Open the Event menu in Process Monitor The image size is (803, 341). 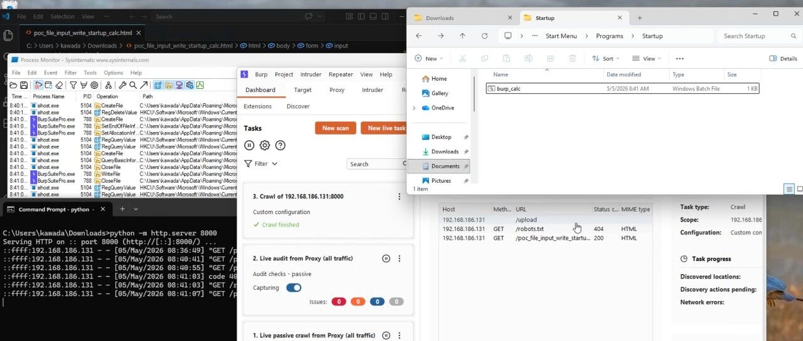tap(50, 73)
